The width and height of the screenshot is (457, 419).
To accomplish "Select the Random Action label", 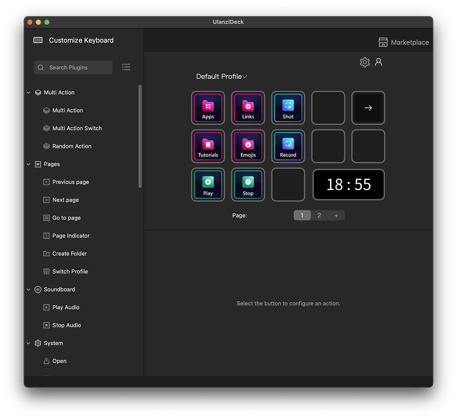I will [72, 146].
